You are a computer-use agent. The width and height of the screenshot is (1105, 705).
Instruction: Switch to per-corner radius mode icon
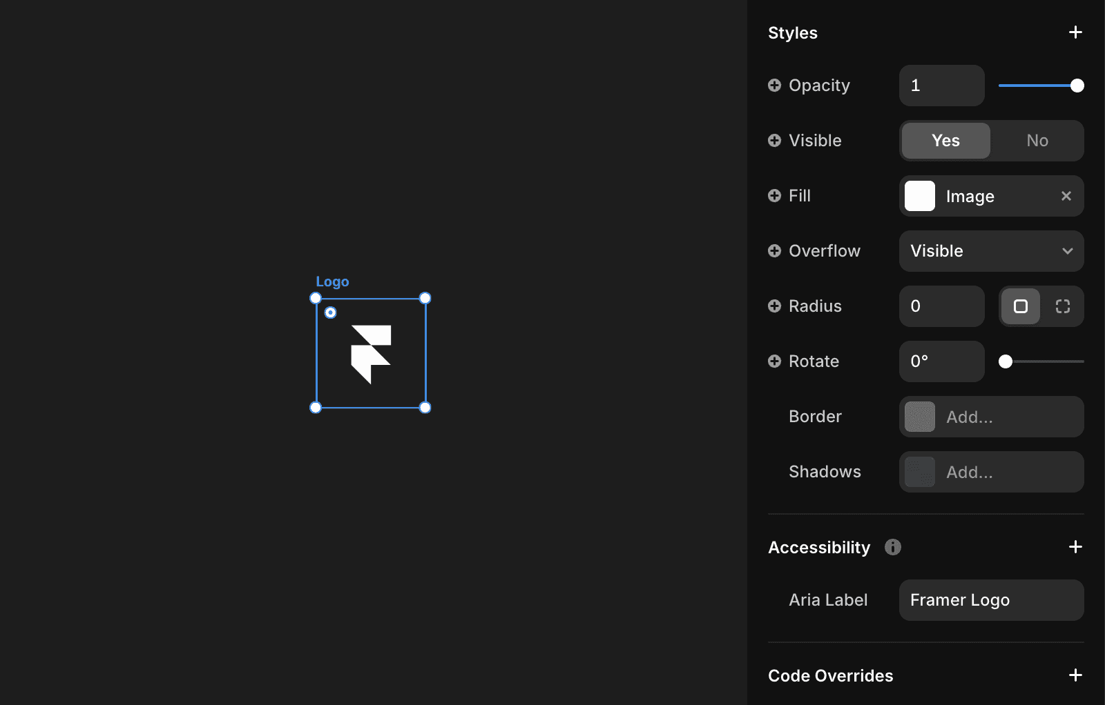tap(1063, 306)
